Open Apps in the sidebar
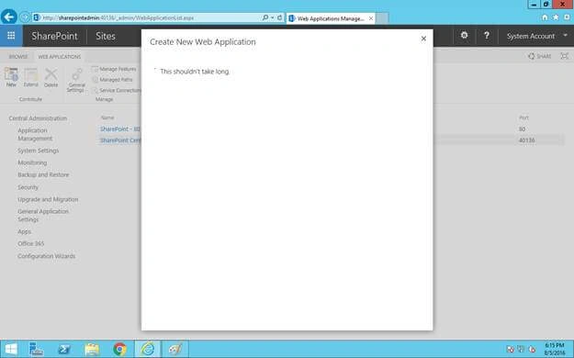Screen dimensions: 574x358 tap(24, 231)
